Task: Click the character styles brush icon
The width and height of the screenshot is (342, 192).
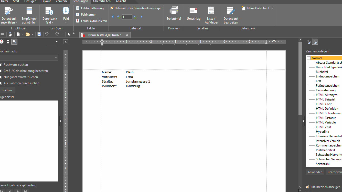Action: [315, 42]
